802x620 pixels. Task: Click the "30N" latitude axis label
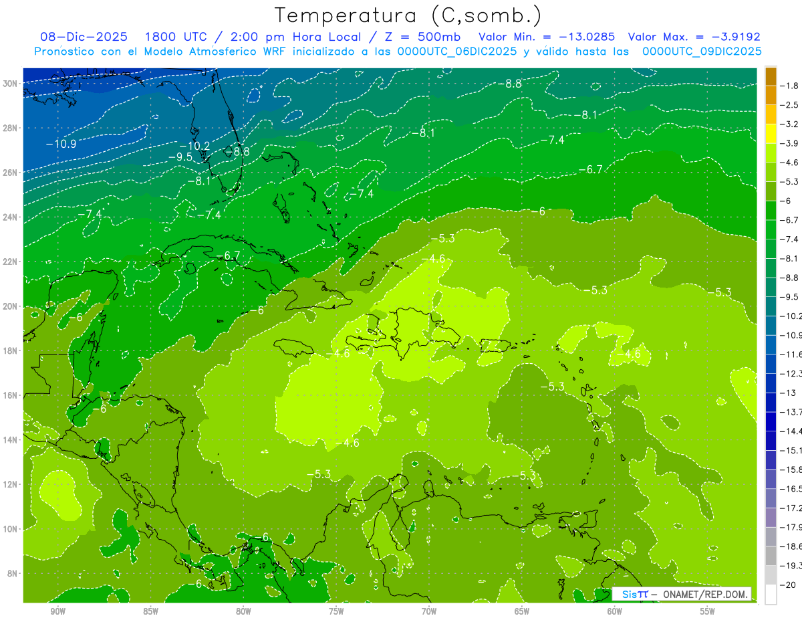(11, 83)
